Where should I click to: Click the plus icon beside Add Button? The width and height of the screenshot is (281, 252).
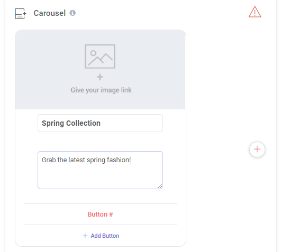[85, 236]
